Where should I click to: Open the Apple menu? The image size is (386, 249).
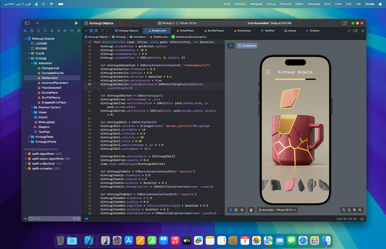380,4
